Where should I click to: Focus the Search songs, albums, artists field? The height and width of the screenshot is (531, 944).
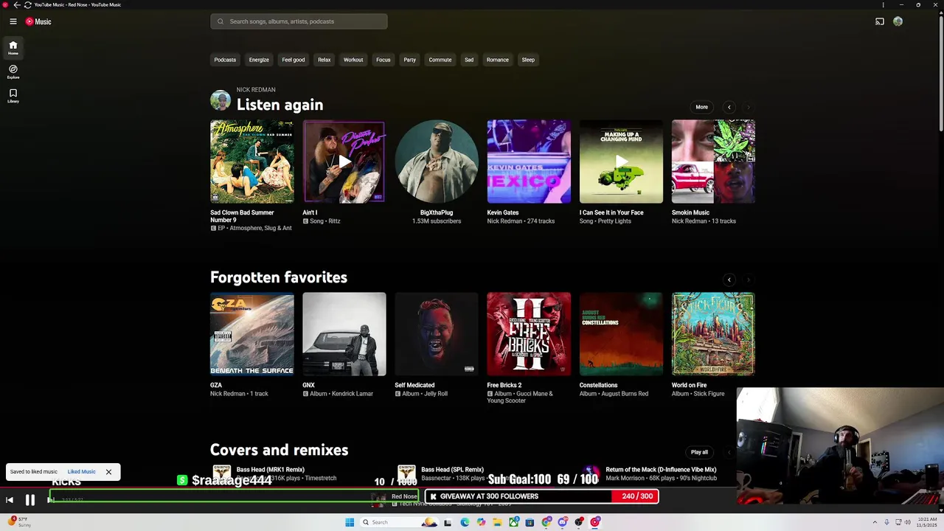299,21
